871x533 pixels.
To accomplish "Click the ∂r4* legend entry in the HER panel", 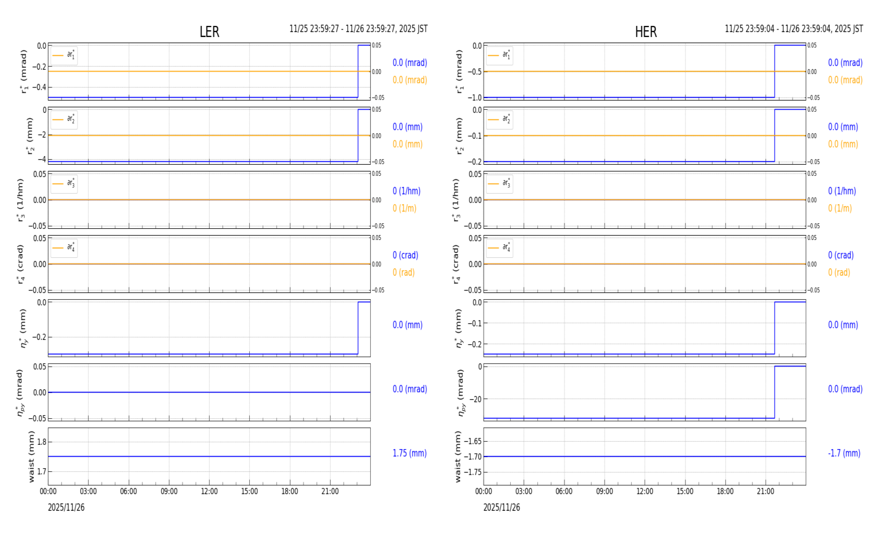I will 499,248.
